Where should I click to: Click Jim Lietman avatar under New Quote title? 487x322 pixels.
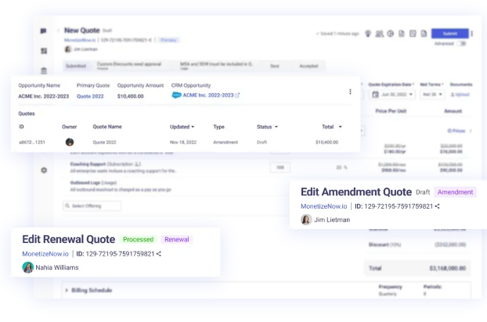(x=67, y=49)
